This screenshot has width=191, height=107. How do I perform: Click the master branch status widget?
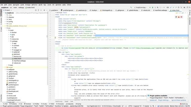(x=146, y=106)
